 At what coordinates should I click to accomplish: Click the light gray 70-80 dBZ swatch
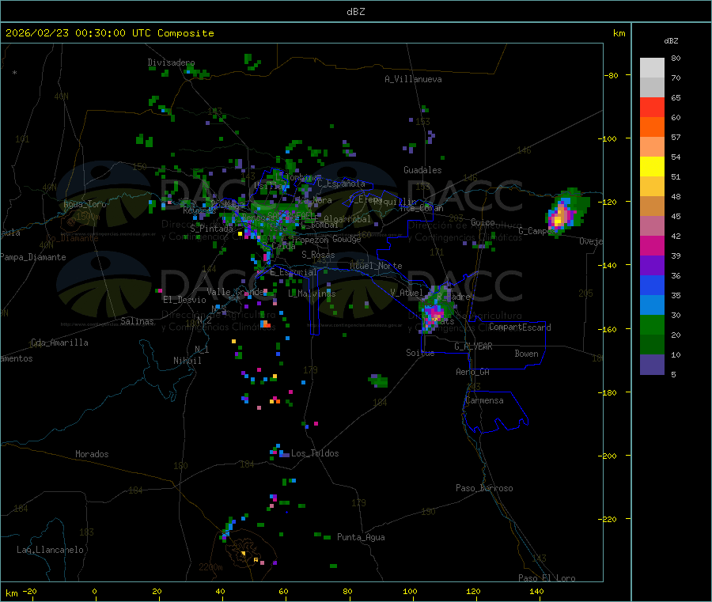(652, 68)
